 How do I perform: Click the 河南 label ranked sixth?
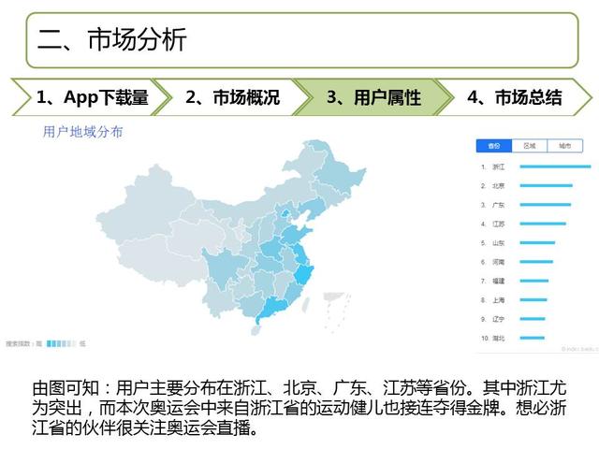(499, 262)
